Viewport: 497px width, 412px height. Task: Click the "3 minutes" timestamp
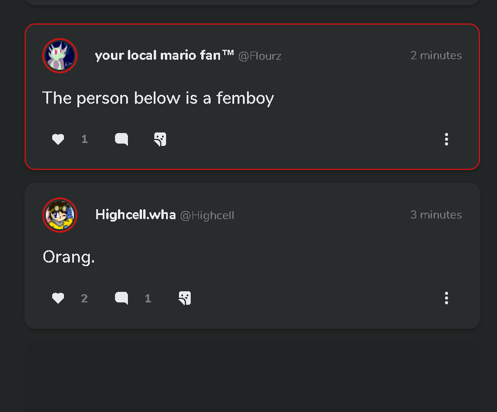[436, 215]
